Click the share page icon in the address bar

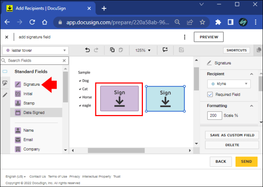click(190, 22)
